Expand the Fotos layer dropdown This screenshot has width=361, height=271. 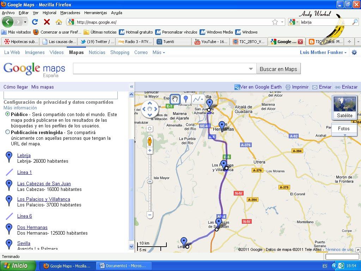(345, 135)
